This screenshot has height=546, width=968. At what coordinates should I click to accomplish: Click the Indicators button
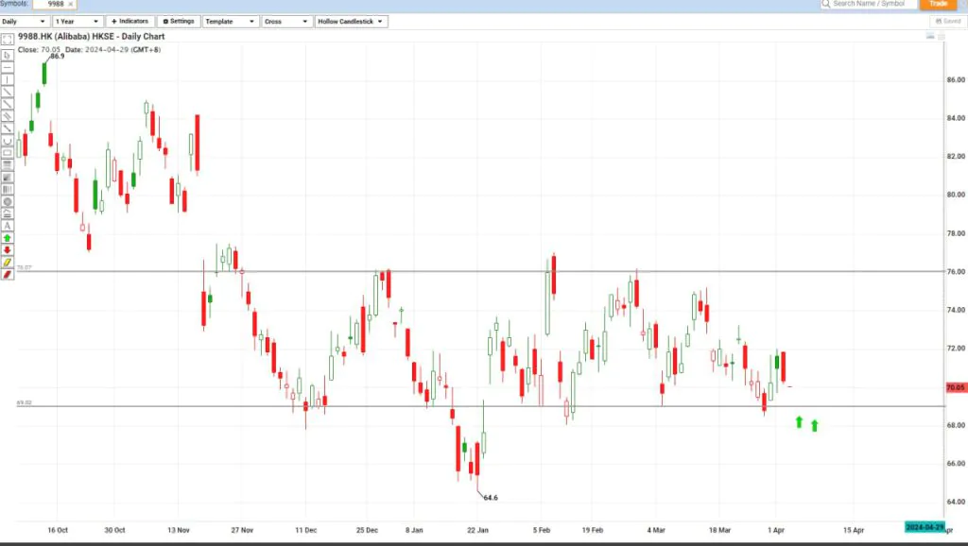(130, 21)
